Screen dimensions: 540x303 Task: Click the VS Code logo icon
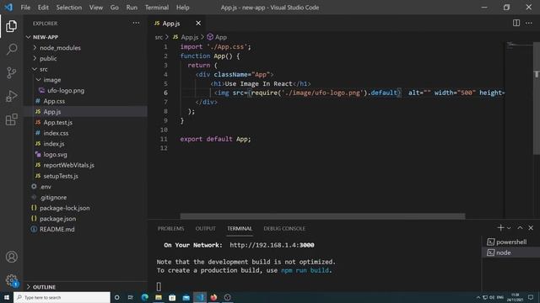tap(8, 8)
